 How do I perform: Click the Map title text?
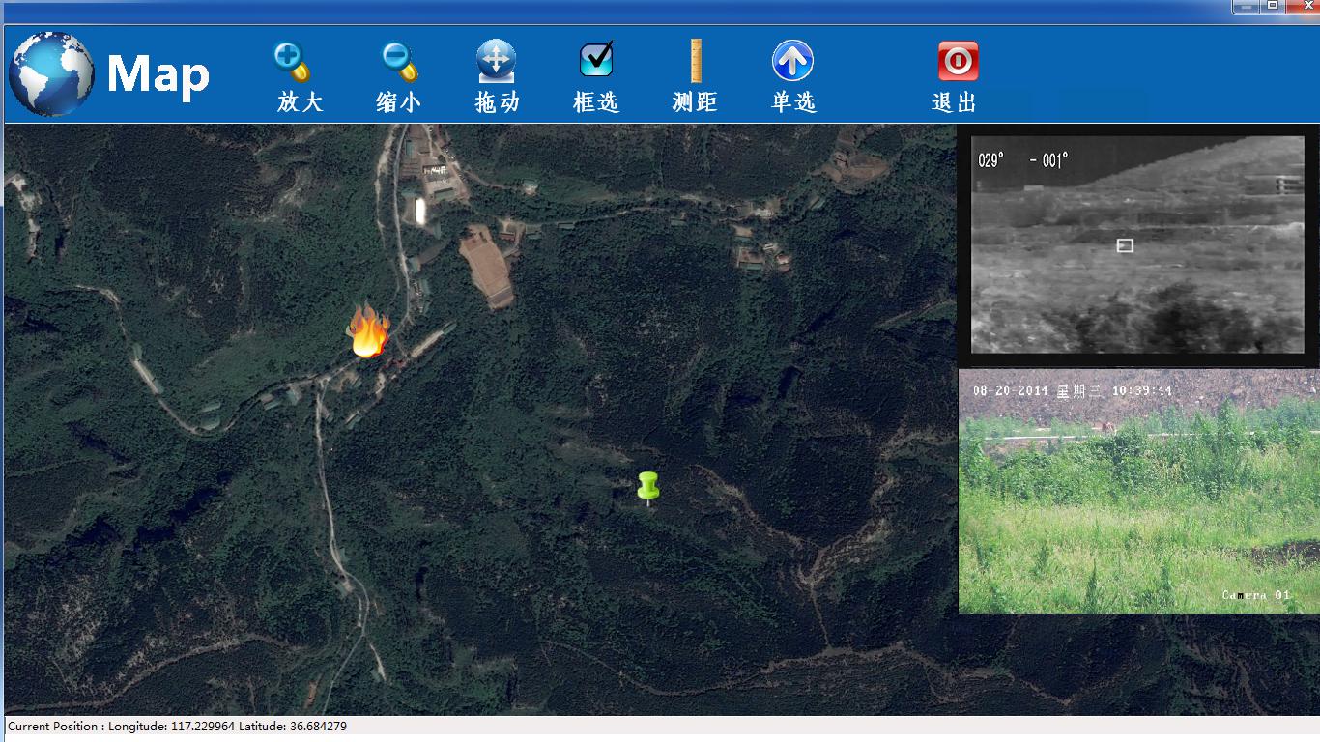tap(158, 75)
